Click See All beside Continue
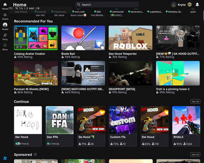This screenshot has width=204, height=163. point(195,101)
